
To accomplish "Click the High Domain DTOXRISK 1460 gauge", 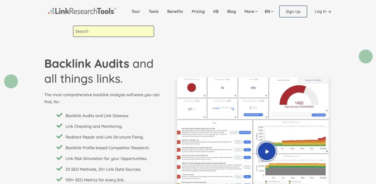I will pos(299,97).
